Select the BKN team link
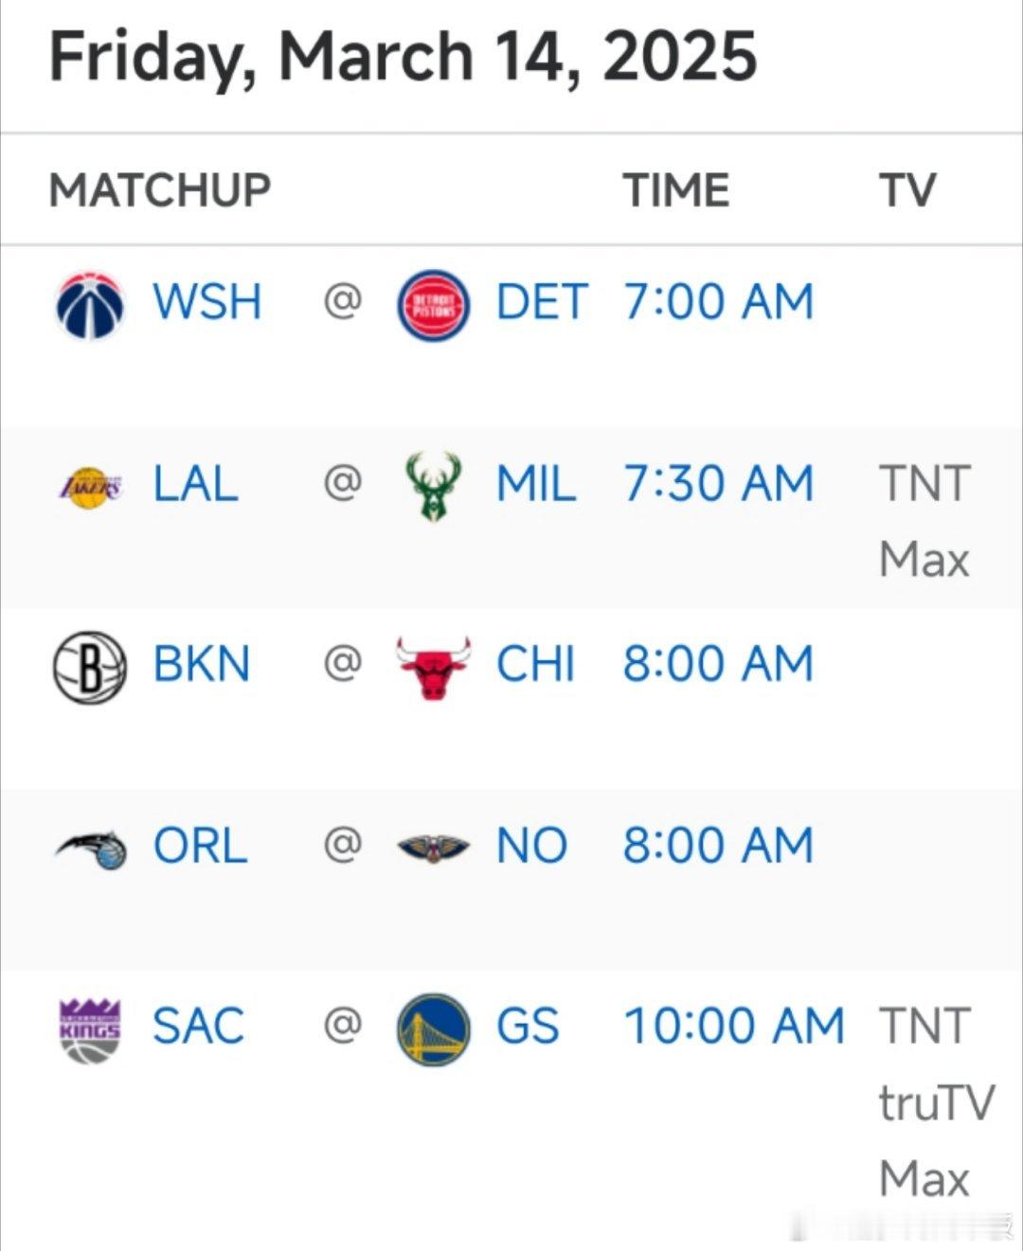Viewport: 1023px width, 1251px height. (202, 664)
